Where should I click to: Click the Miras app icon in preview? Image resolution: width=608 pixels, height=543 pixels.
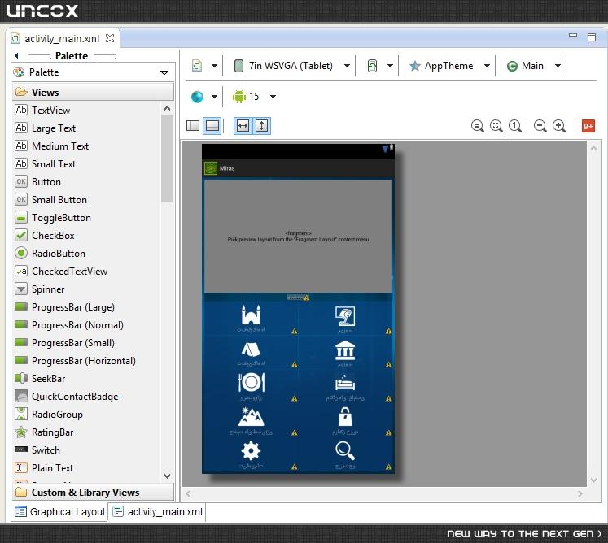211,168
